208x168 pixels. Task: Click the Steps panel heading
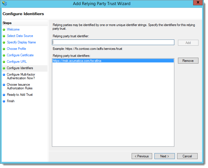tap(7, 23)
